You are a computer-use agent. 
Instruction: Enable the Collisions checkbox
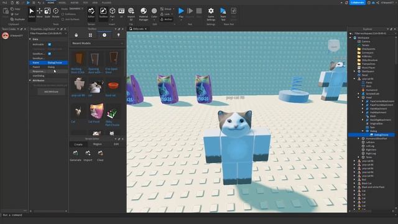click(63, 14)
